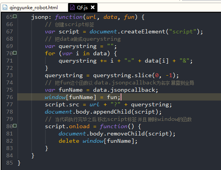221x170 pixels.
Task: Click the HTML file icon on qingyunke_robot.html tab
Action: coord(5,8)
